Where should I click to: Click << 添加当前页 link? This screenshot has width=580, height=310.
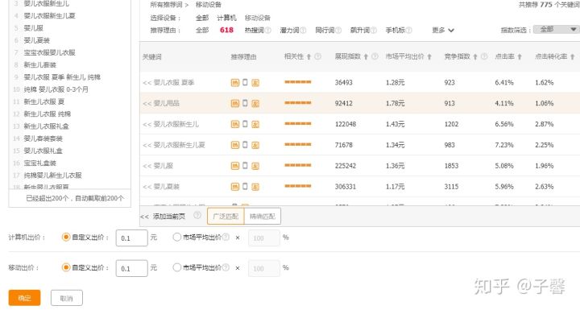pyautogui.click(x=163, y=217)
